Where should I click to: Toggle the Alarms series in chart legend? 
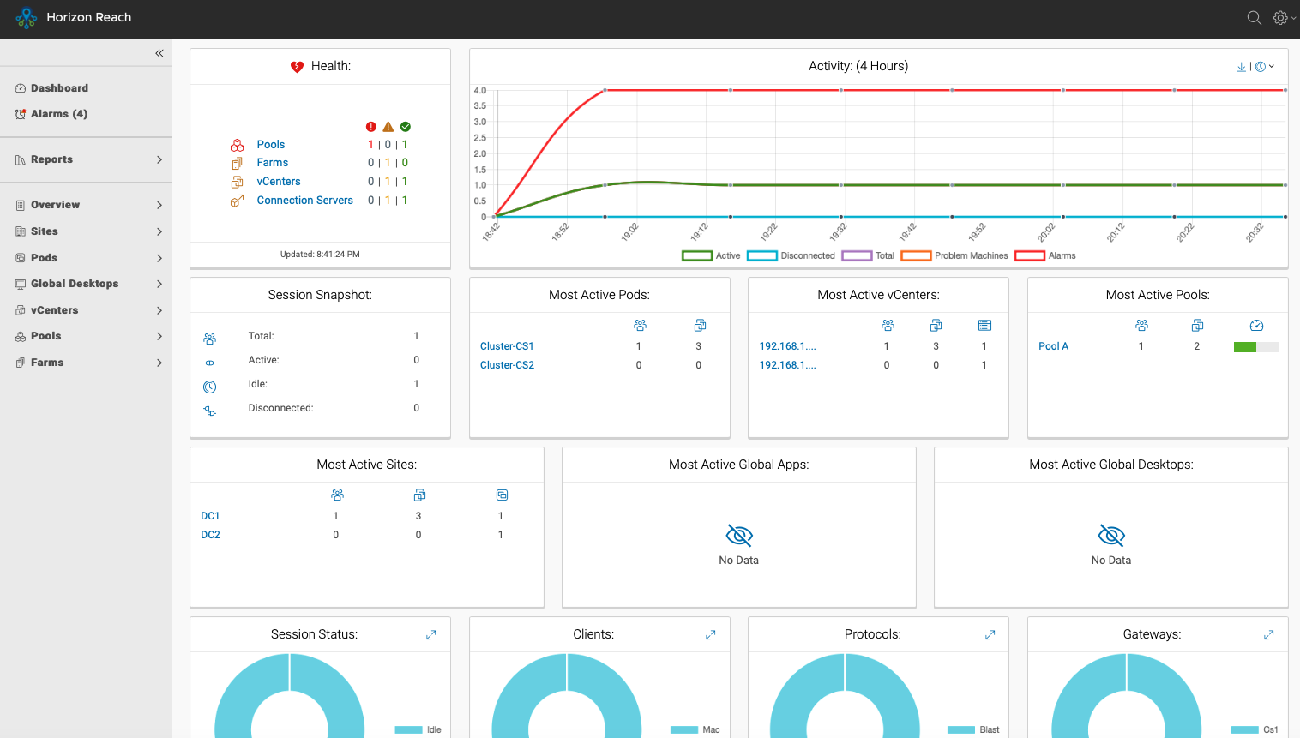(1045, 255)
